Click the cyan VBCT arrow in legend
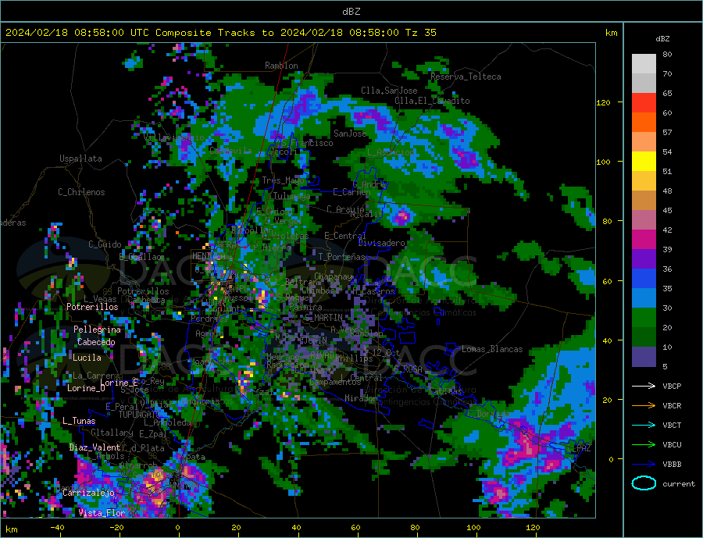The width and height of the screenshot is (703, 538). [x=644, y=425]
